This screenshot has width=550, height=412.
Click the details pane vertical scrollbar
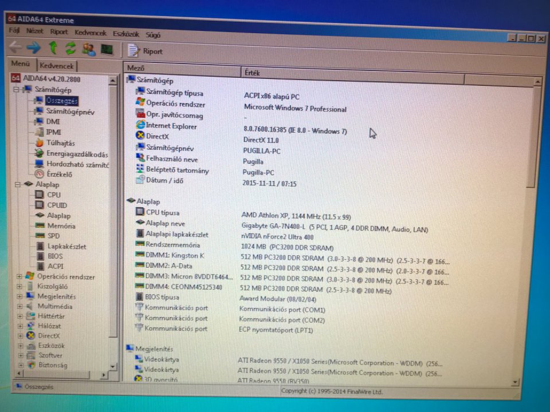coord(533,137)
